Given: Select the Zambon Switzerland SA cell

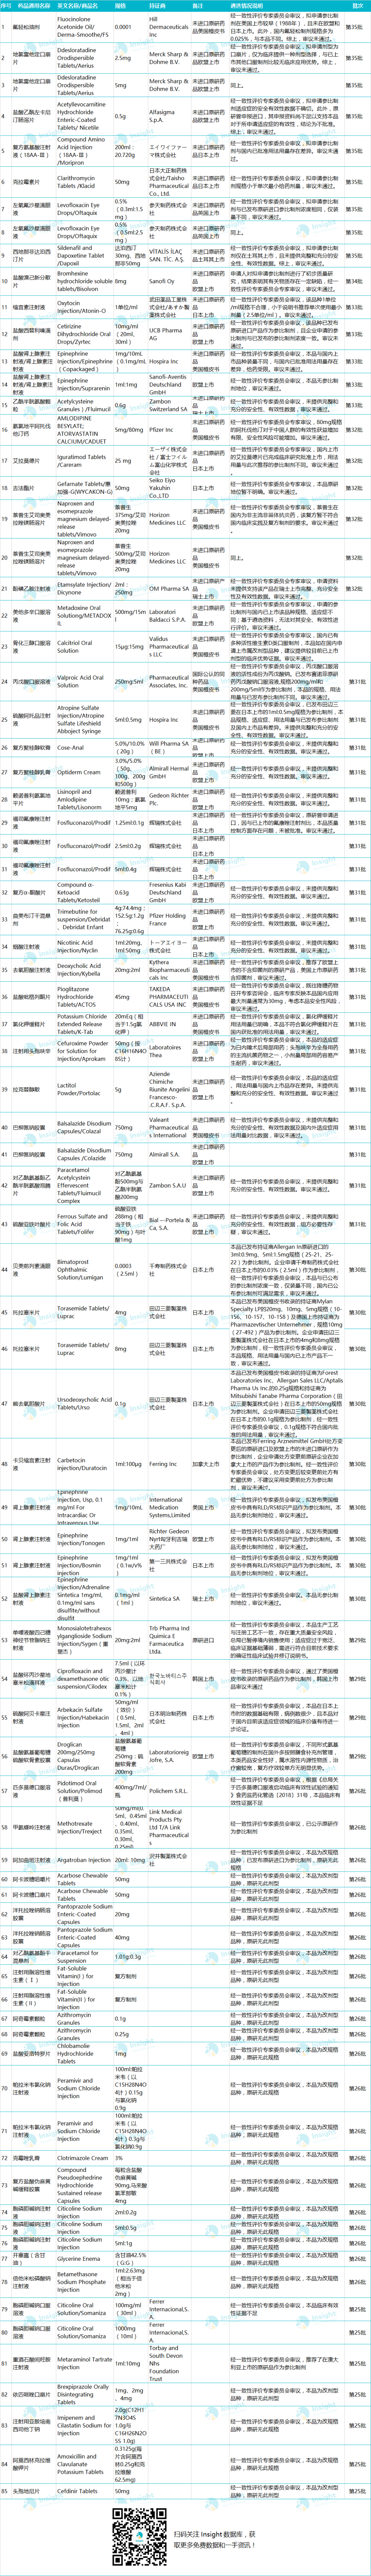Looking at the screenshot, I should point(168,405).
